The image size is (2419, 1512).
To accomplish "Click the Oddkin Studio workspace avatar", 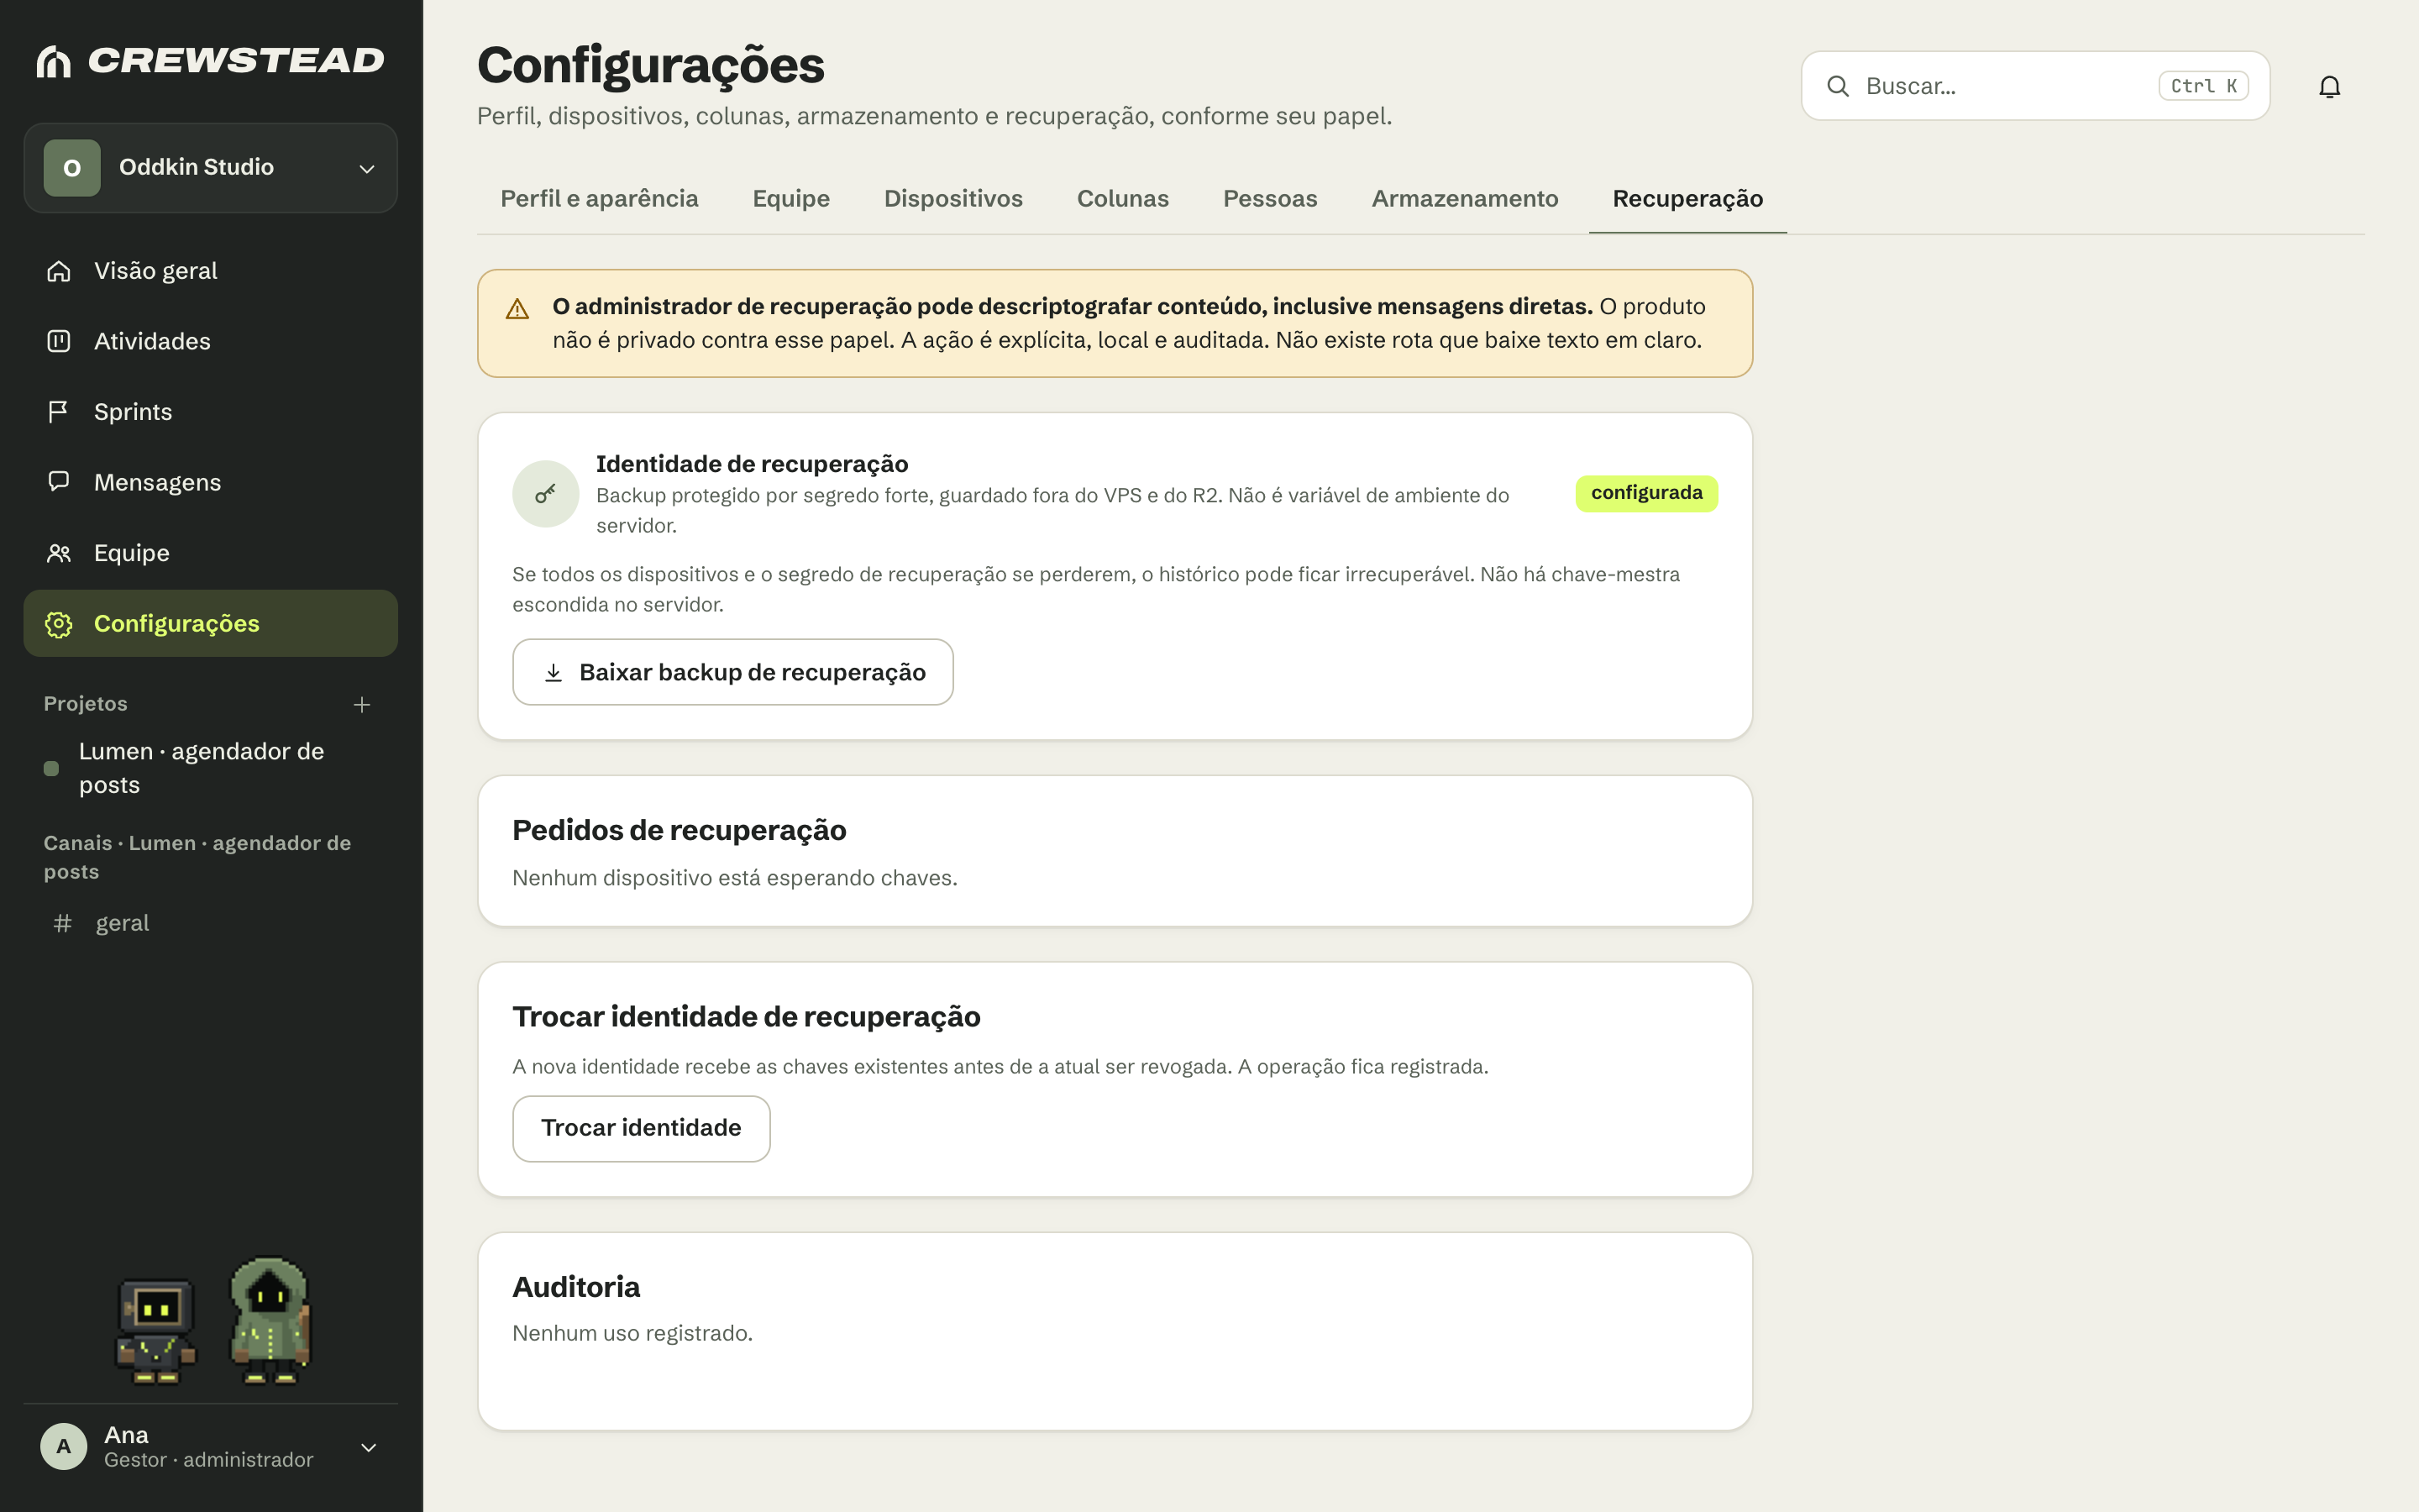I will pyautogui.click(x=72, y=168).
